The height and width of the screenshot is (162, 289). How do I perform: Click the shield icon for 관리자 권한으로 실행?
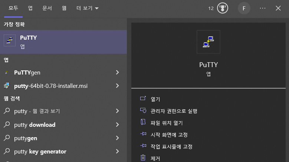143,110
